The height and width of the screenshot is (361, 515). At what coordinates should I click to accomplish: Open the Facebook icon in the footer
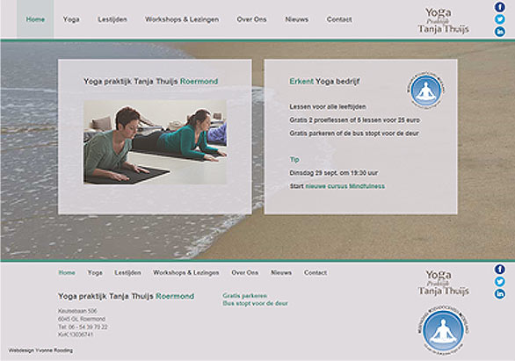point(500,270)
